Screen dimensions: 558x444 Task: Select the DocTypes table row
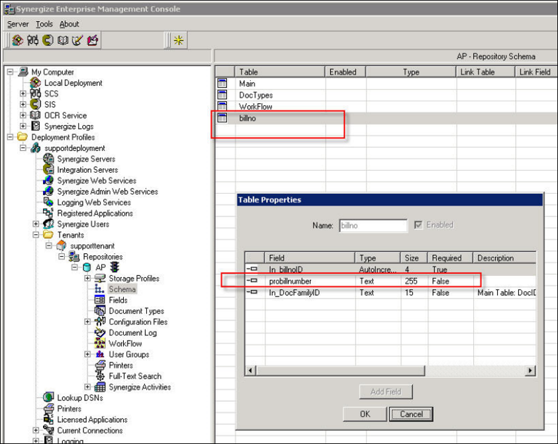coord(386,95)
